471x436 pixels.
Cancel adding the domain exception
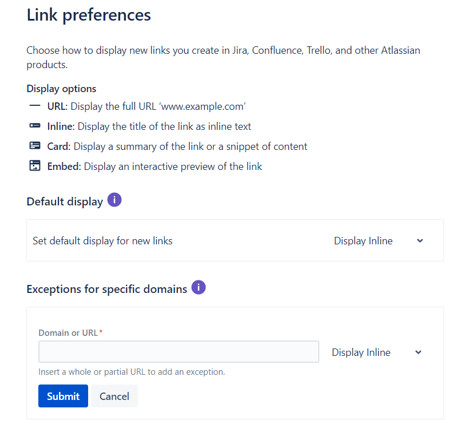pyautogui.click(x=114, y=396)
